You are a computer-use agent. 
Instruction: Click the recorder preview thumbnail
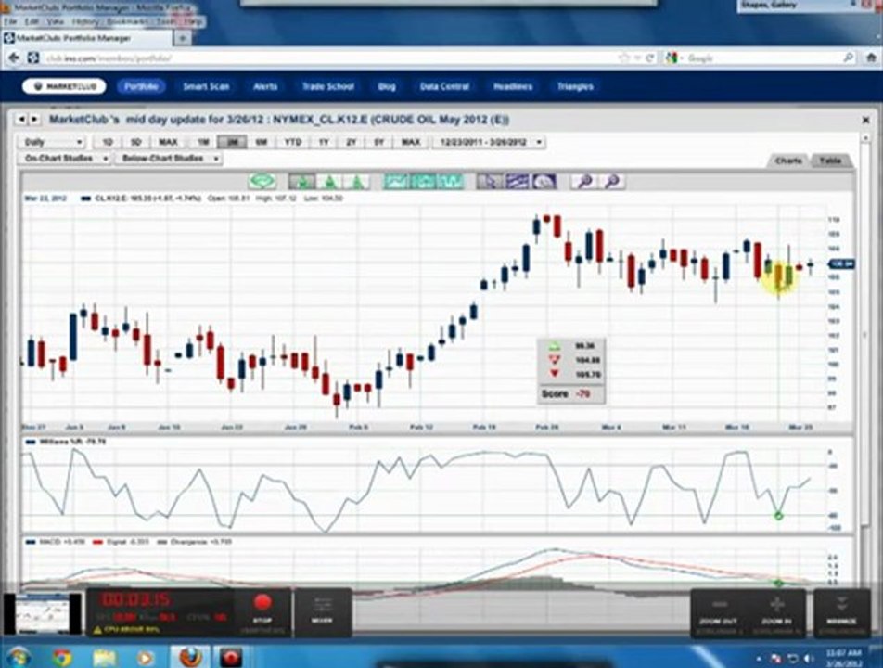click(x=43, y=614)
